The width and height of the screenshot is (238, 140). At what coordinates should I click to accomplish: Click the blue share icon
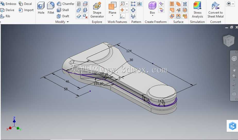(233, 126)
